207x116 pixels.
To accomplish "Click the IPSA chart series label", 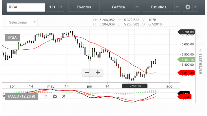I will pyautogui.click(x=13, y=37).
